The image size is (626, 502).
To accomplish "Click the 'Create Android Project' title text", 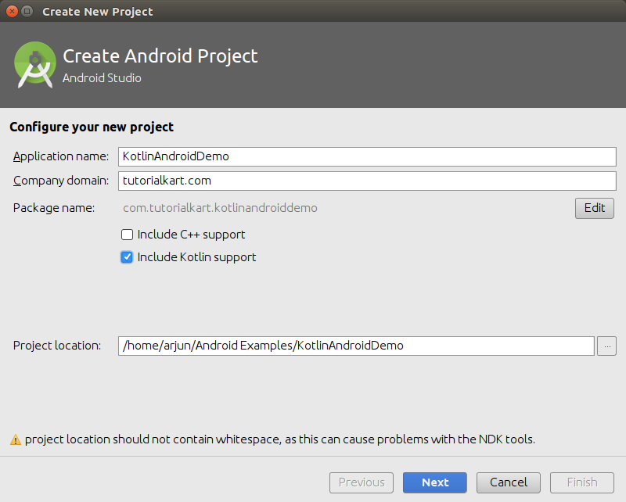I will click(160, 56).
